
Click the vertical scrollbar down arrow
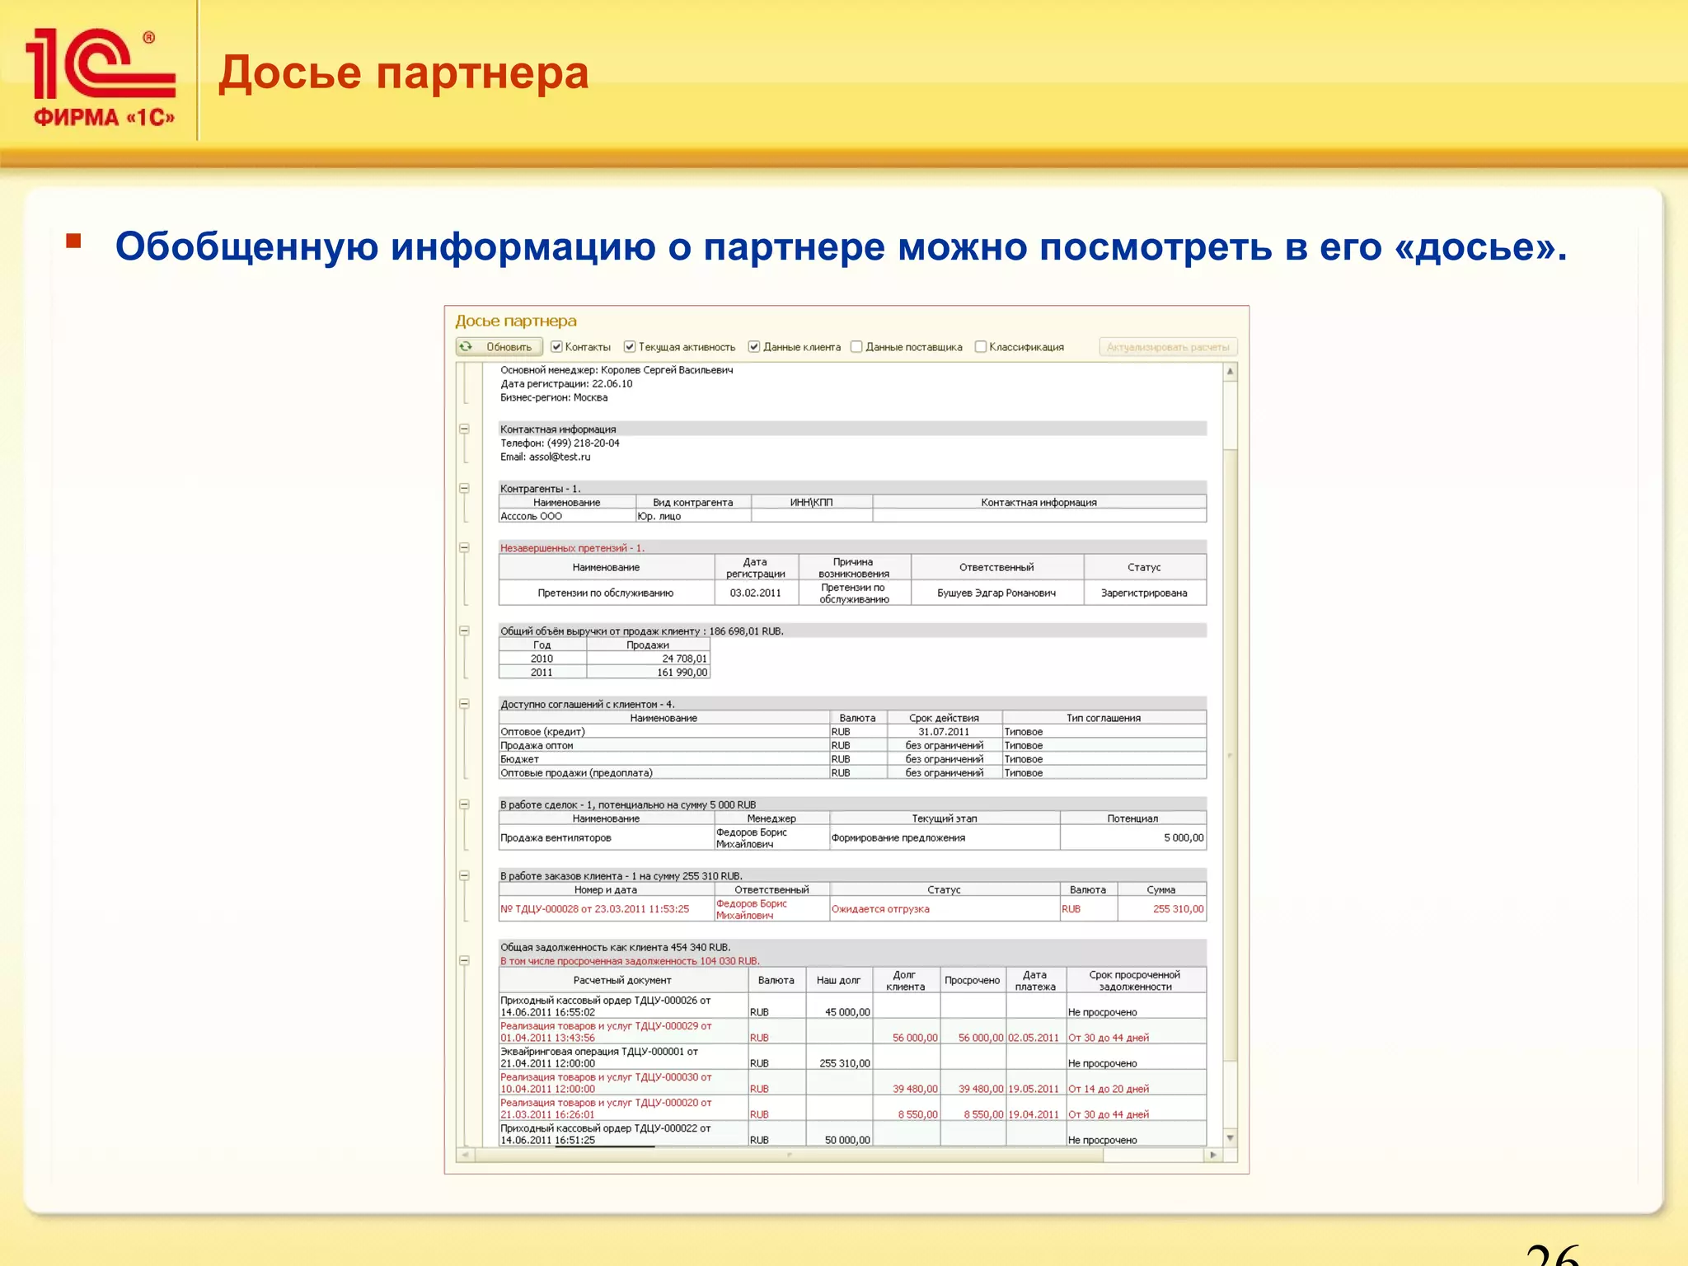click(1230, 1138)
